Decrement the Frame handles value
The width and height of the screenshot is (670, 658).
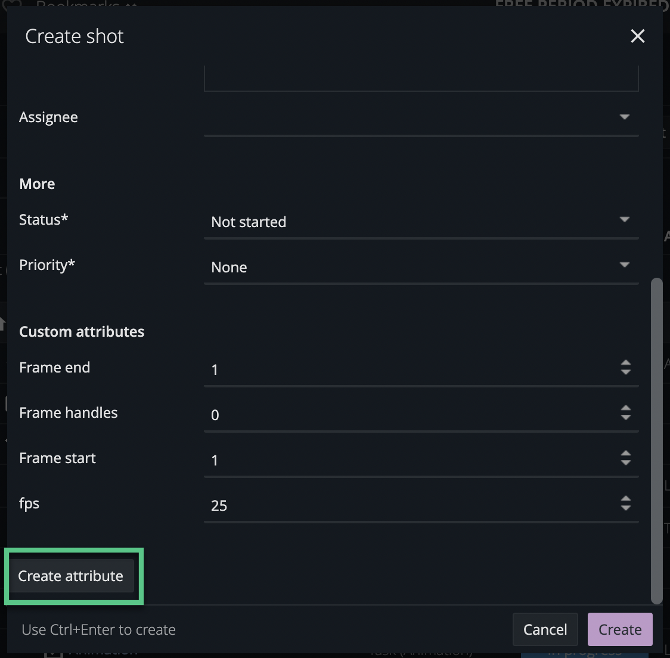click(626, 417)
